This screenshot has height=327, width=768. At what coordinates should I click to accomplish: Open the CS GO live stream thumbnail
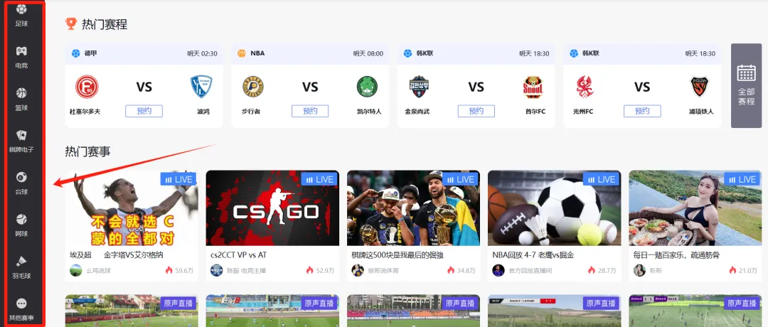pyautogui.click(x=272, y=208)
